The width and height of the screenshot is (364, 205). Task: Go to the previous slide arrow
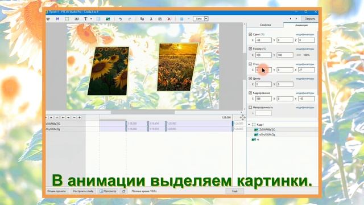[290, 19]
